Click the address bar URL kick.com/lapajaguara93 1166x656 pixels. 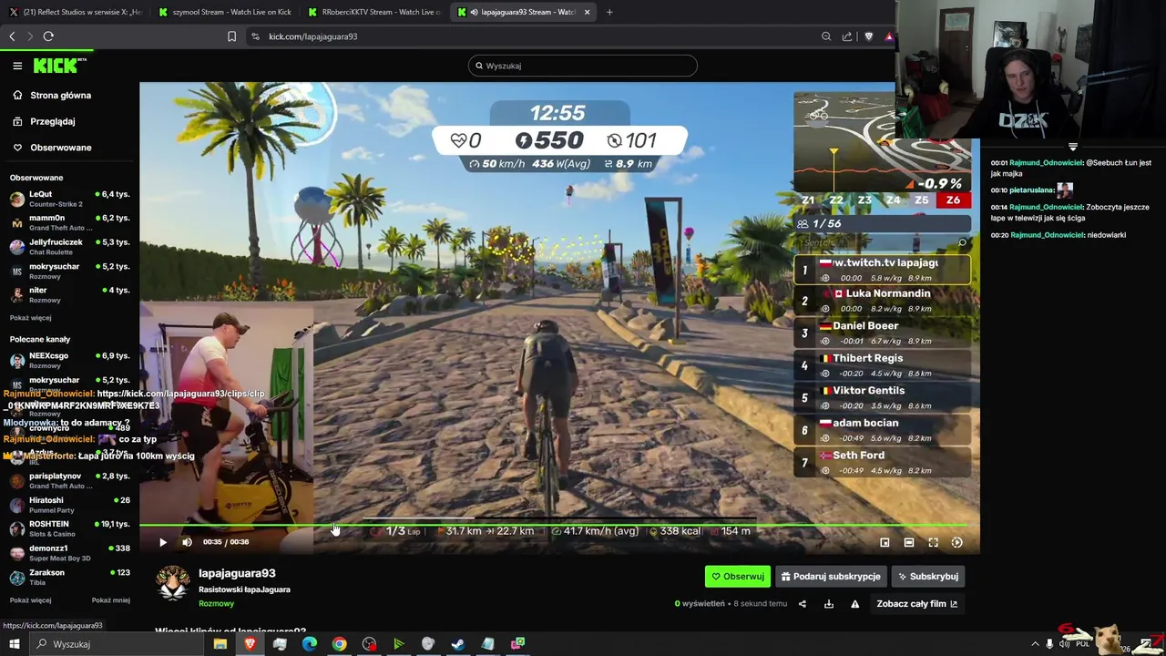click(x=312, y=36)
